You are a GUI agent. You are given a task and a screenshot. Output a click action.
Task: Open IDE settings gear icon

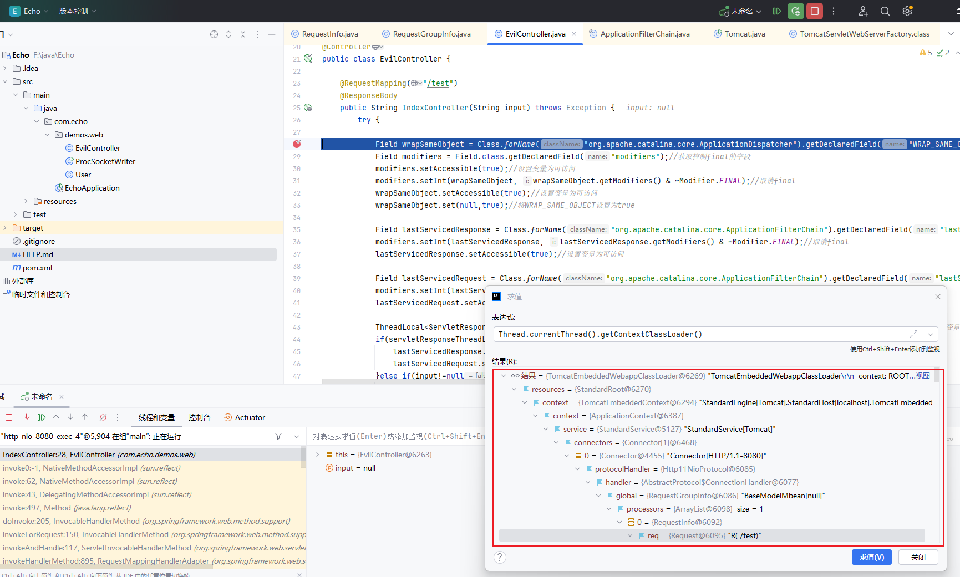[x=907, y=11]
